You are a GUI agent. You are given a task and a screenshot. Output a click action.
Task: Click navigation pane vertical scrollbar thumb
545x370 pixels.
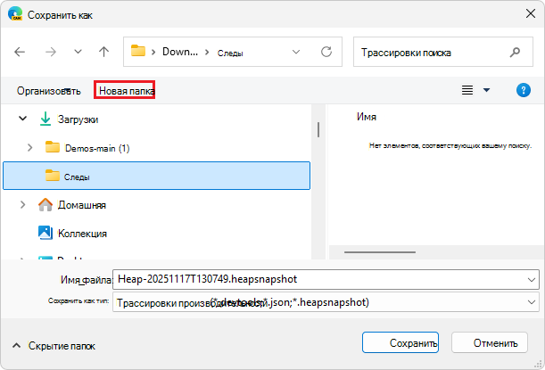[318, 129]
